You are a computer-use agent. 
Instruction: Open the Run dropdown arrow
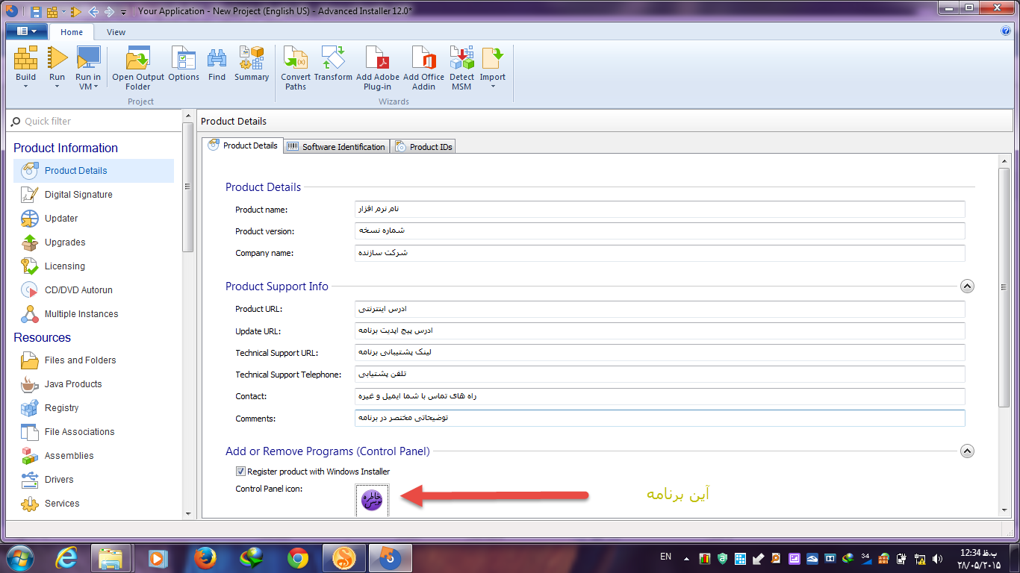tap(57, 87)
